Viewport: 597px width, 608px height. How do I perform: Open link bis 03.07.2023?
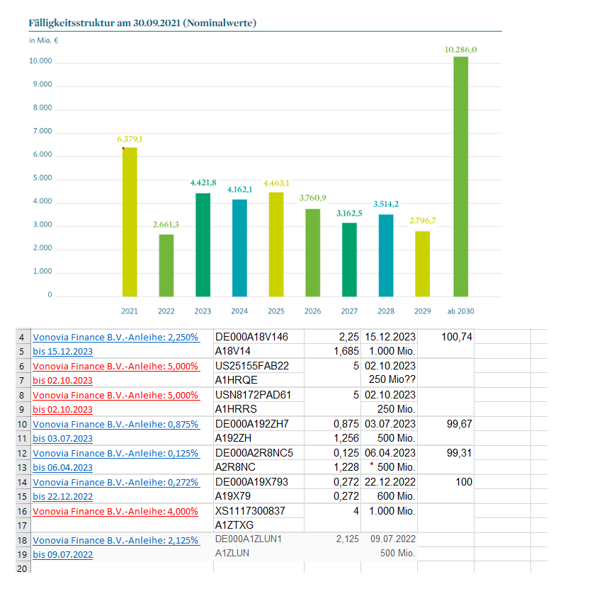point(63,439)
